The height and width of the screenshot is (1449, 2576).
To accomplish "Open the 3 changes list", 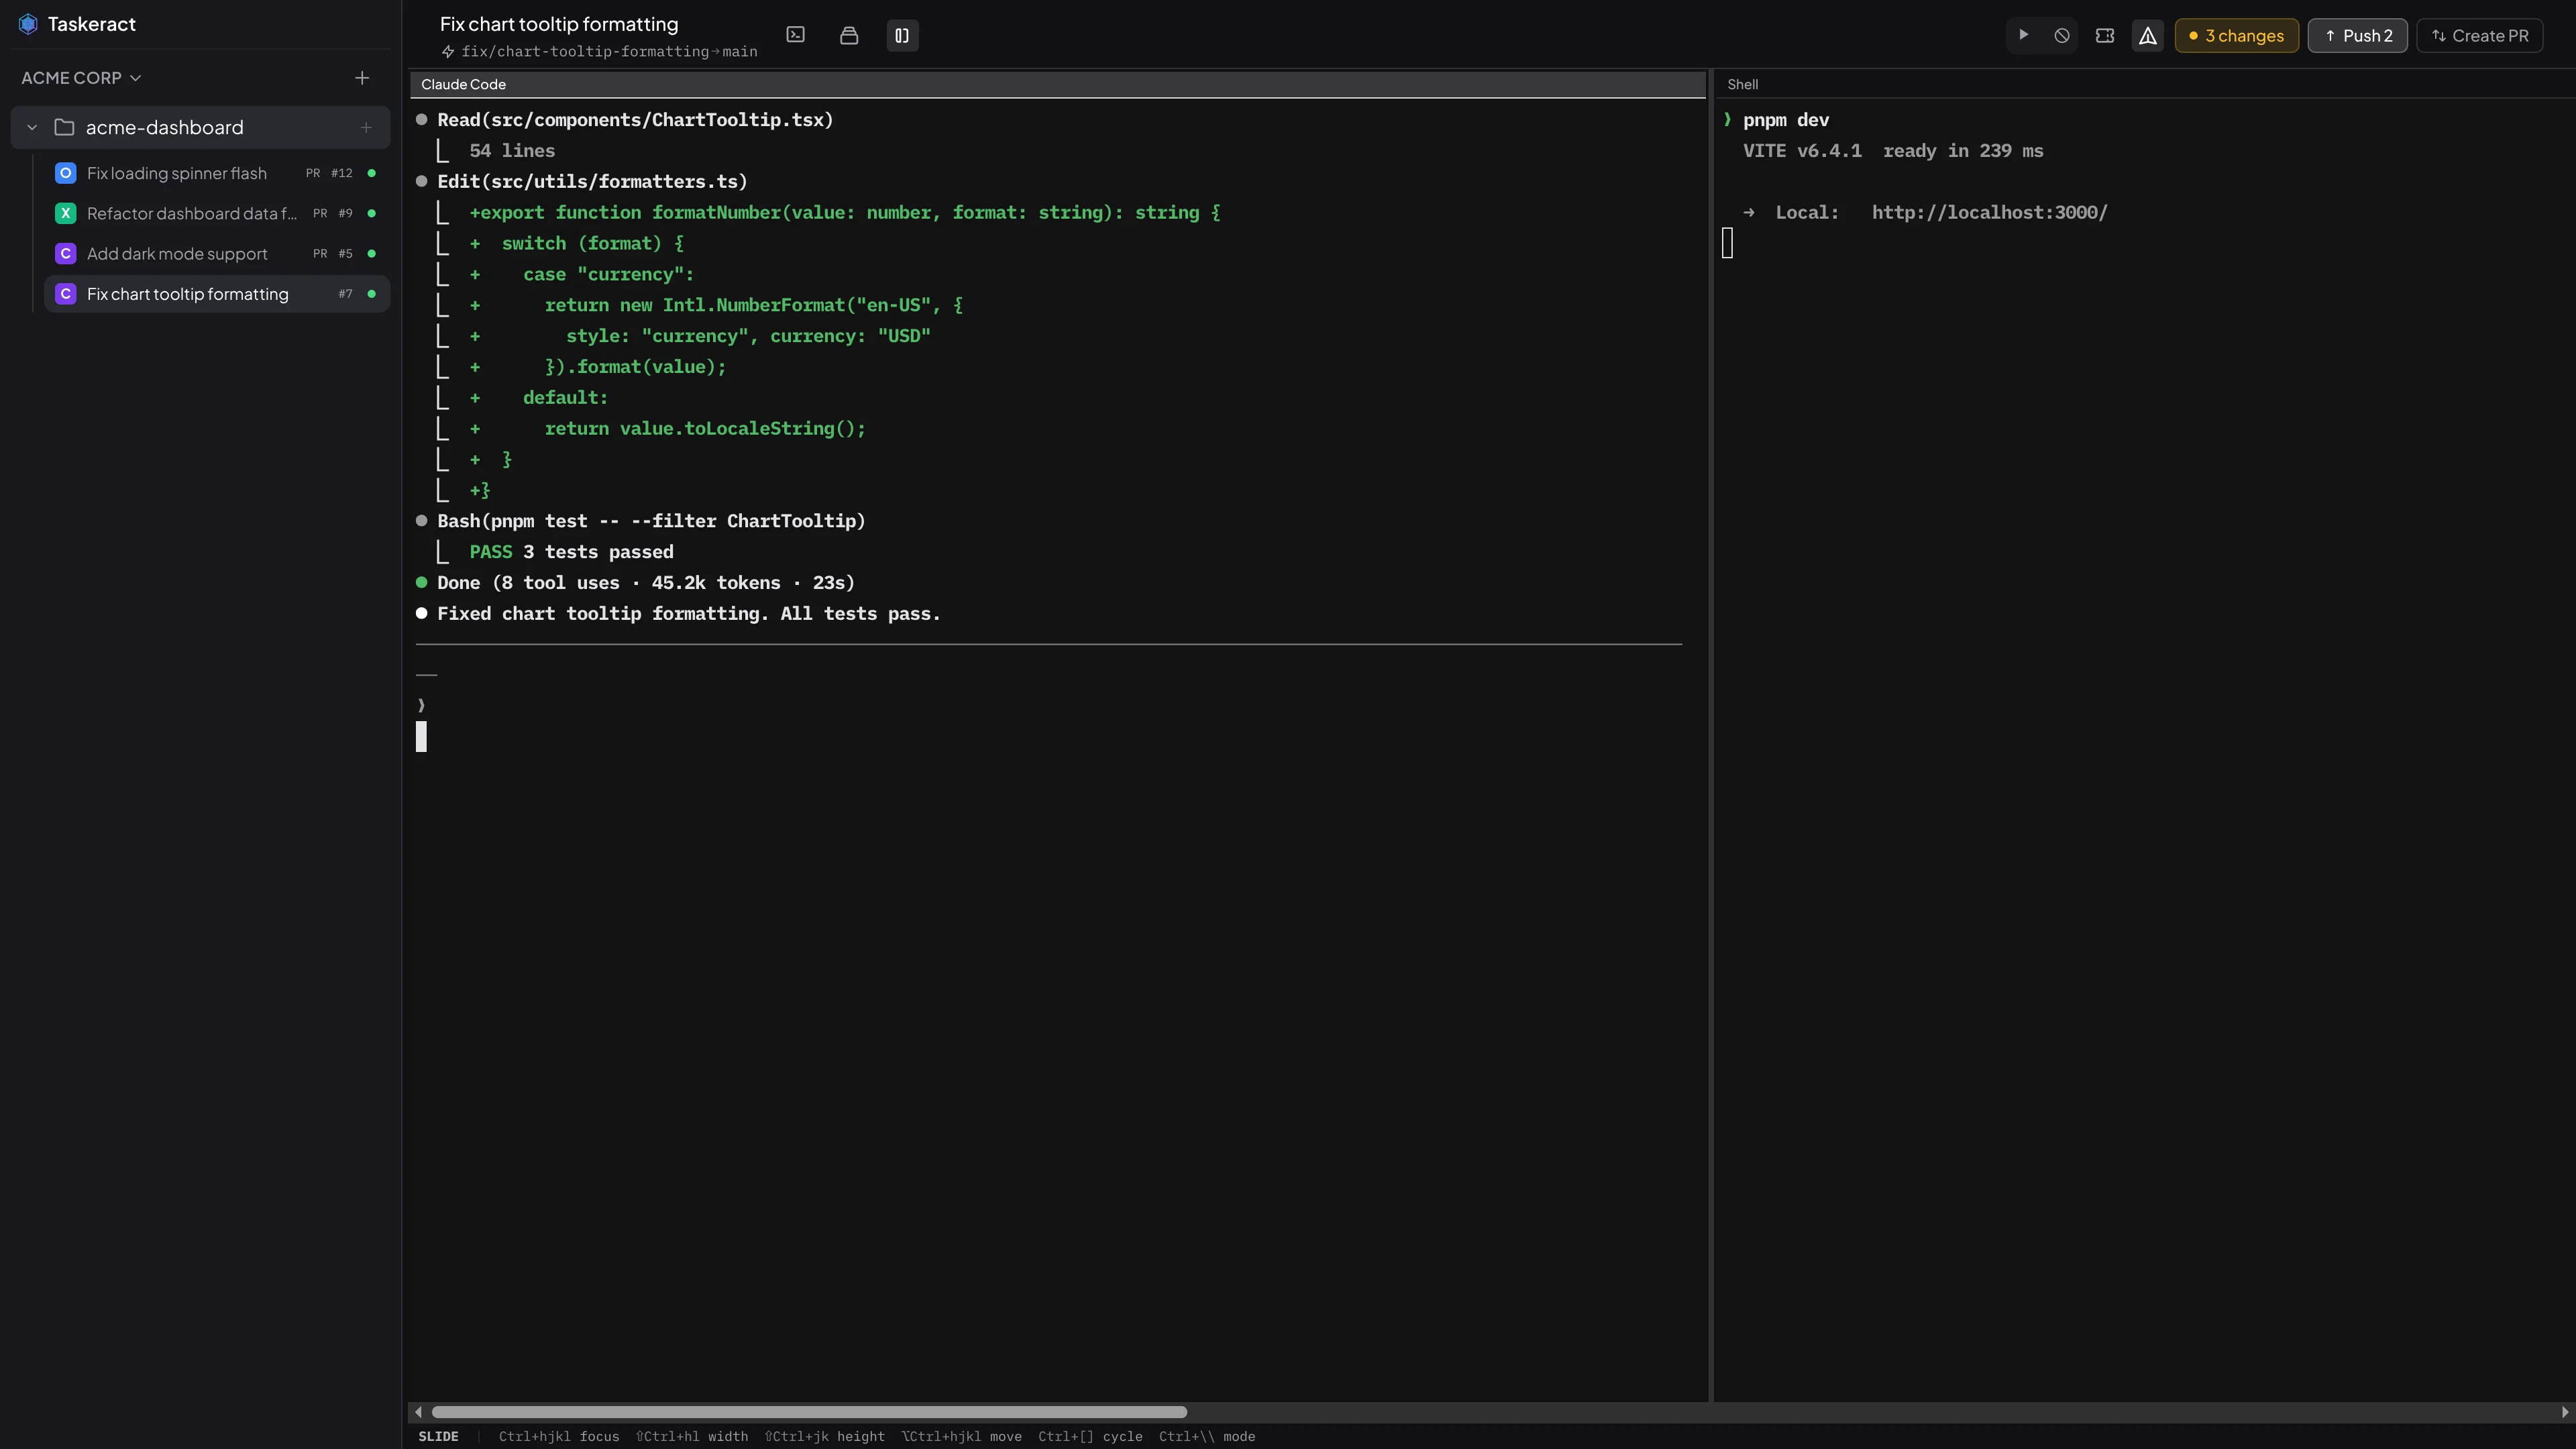I will [x=2236, y=35].
